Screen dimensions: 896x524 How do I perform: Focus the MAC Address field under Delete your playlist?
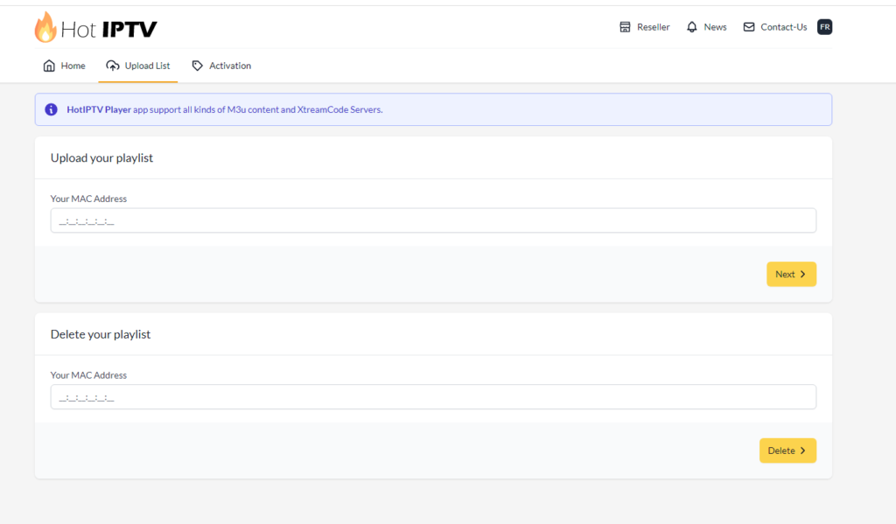point(433,397)
